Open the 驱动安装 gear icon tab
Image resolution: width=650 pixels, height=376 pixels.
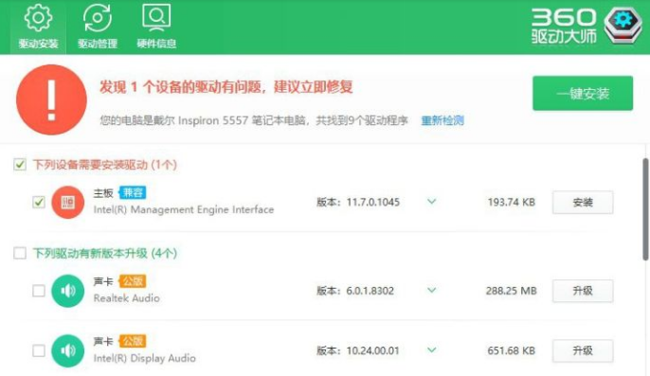[38, 27]
